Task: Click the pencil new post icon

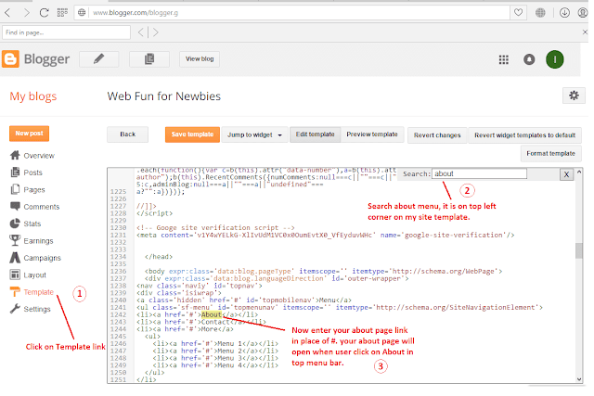Action: pos(99,59)
